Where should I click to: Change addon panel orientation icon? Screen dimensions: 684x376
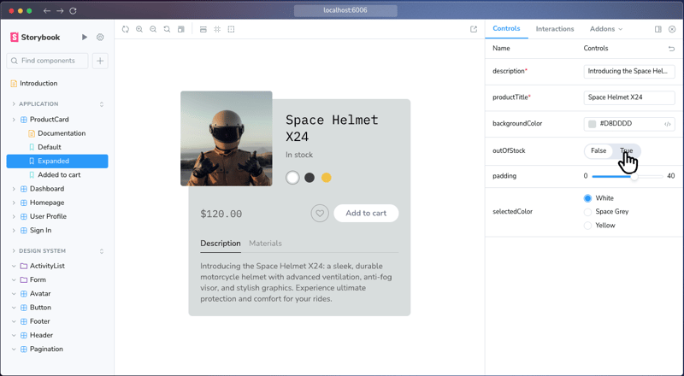coord(657,29)
